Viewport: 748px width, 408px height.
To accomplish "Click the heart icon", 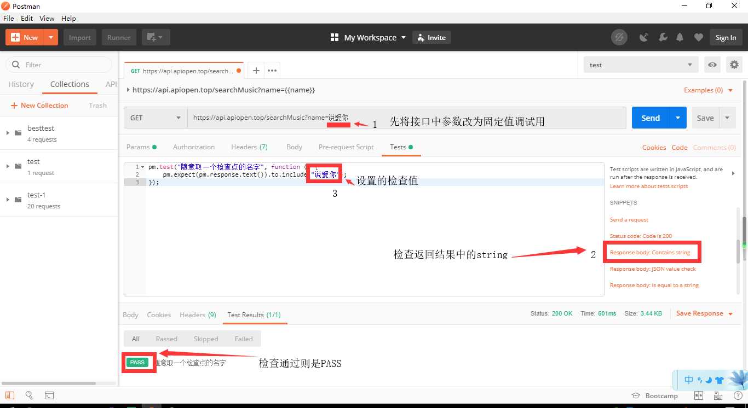I will pos(698,37).
